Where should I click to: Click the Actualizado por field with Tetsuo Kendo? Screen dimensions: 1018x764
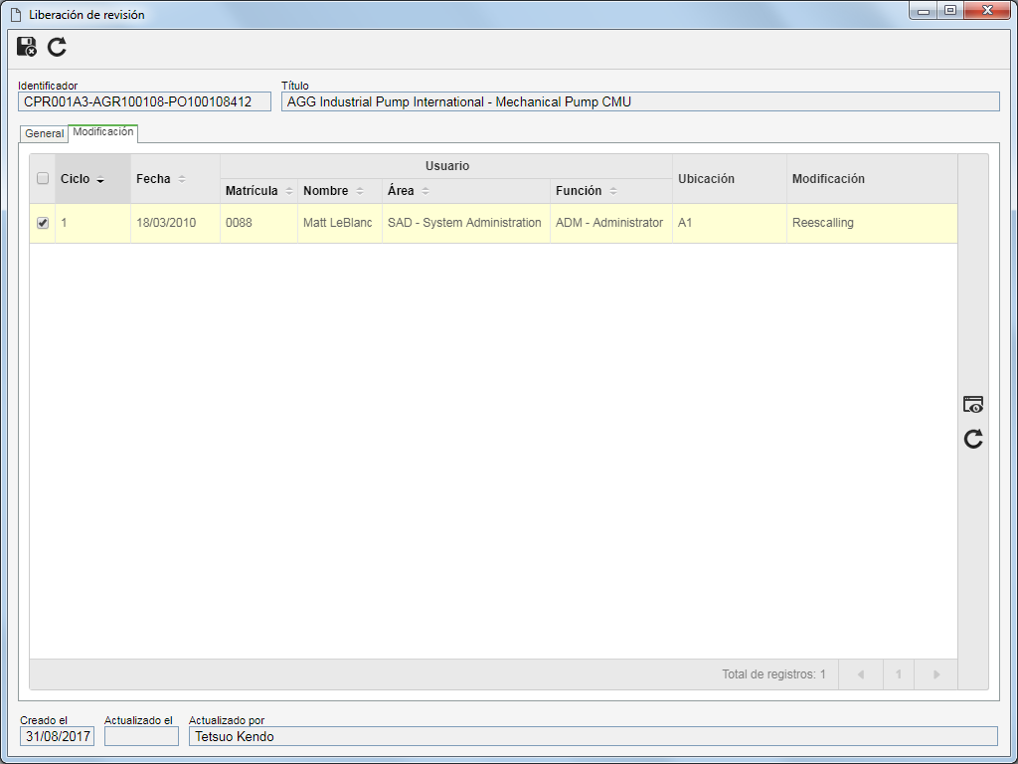tap(594, 736)
